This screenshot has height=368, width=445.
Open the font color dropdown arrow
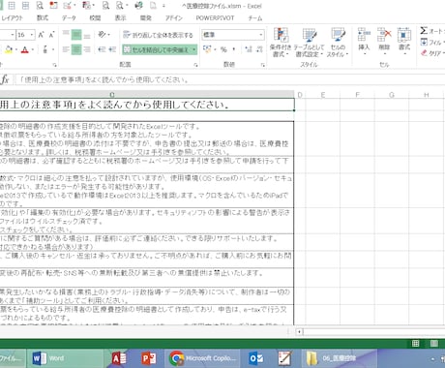coord(33,49)
